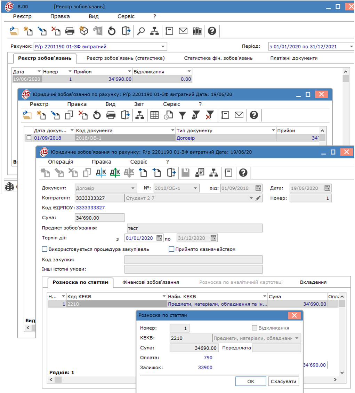Viewport: 355px width, 393px height.
Task: Click the refresh icon in main toolbar
Action: coord(112,31)
